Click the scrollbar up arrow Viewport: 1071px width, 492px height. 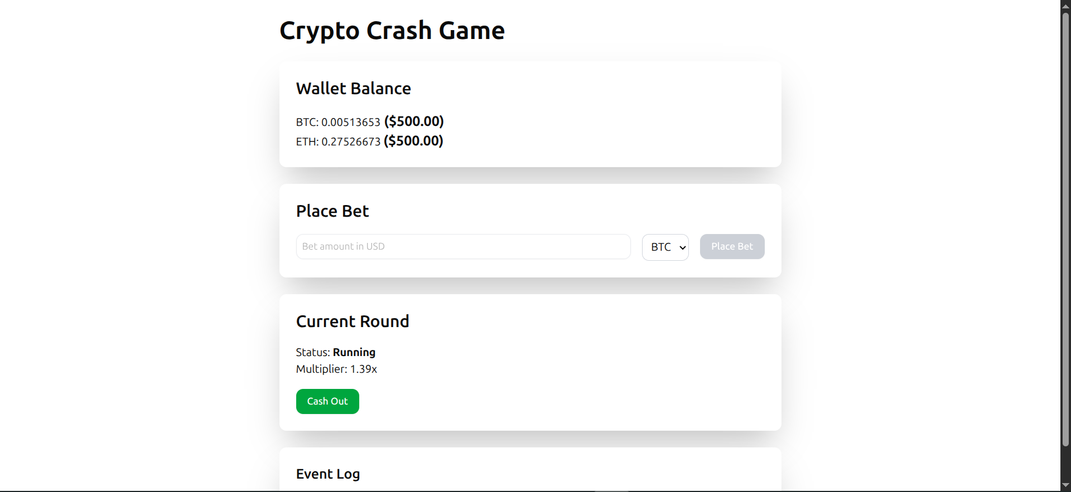click(1065, 6)
